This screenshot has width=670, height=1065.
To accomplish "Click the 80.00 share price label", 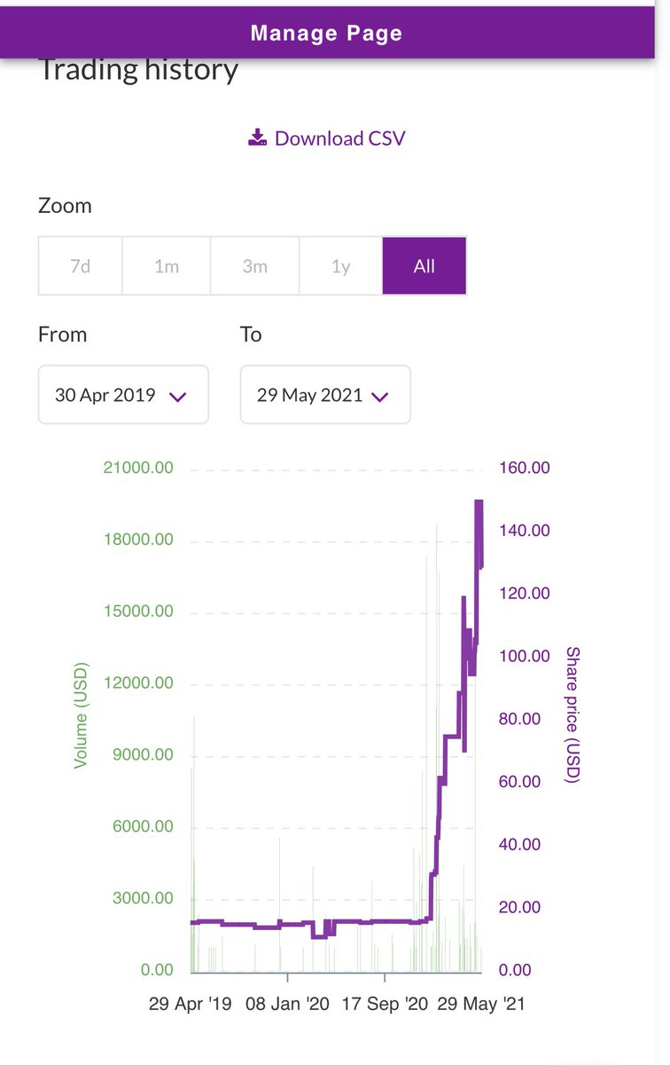I will coord(519,719).
